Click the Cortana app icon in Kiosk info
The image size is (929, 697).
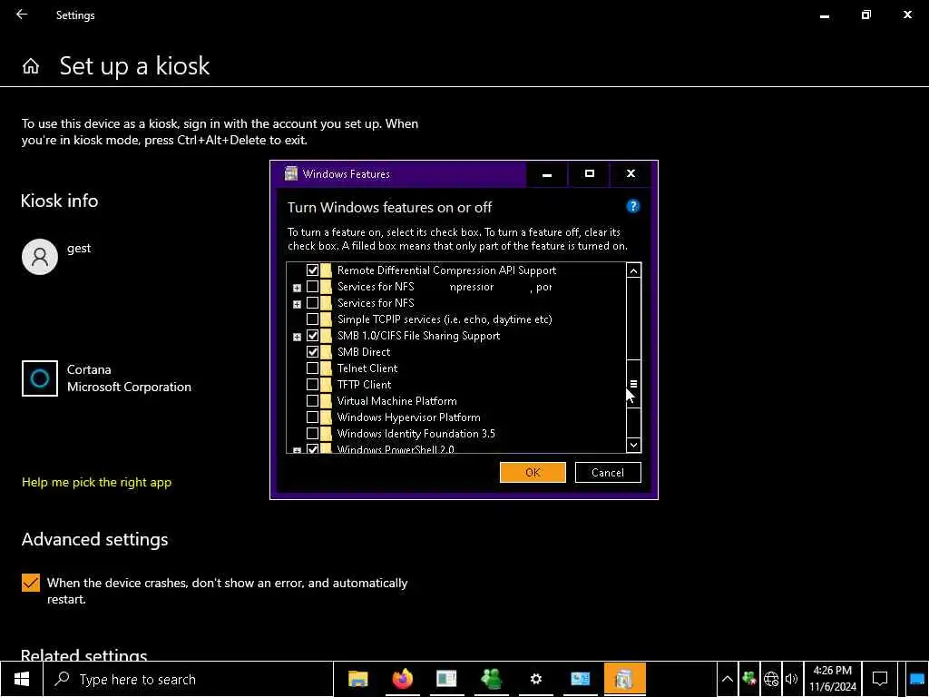pos(40,378)
